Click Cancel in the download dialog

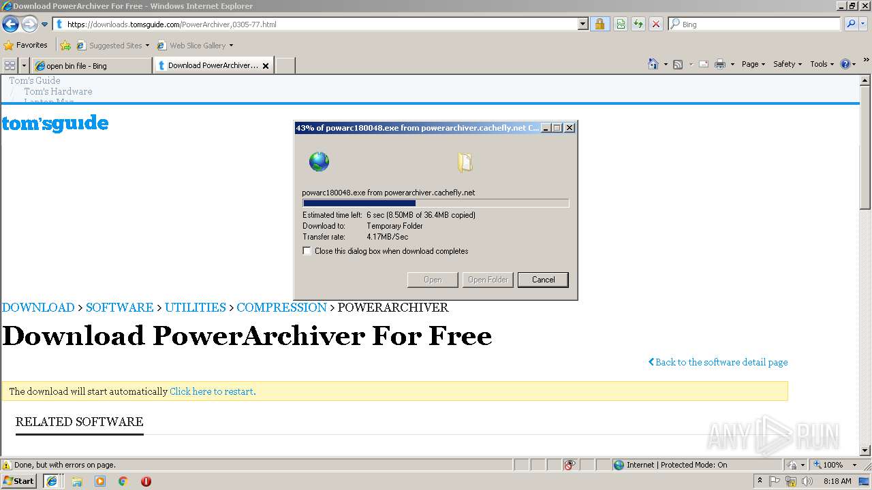coord(543,280)
